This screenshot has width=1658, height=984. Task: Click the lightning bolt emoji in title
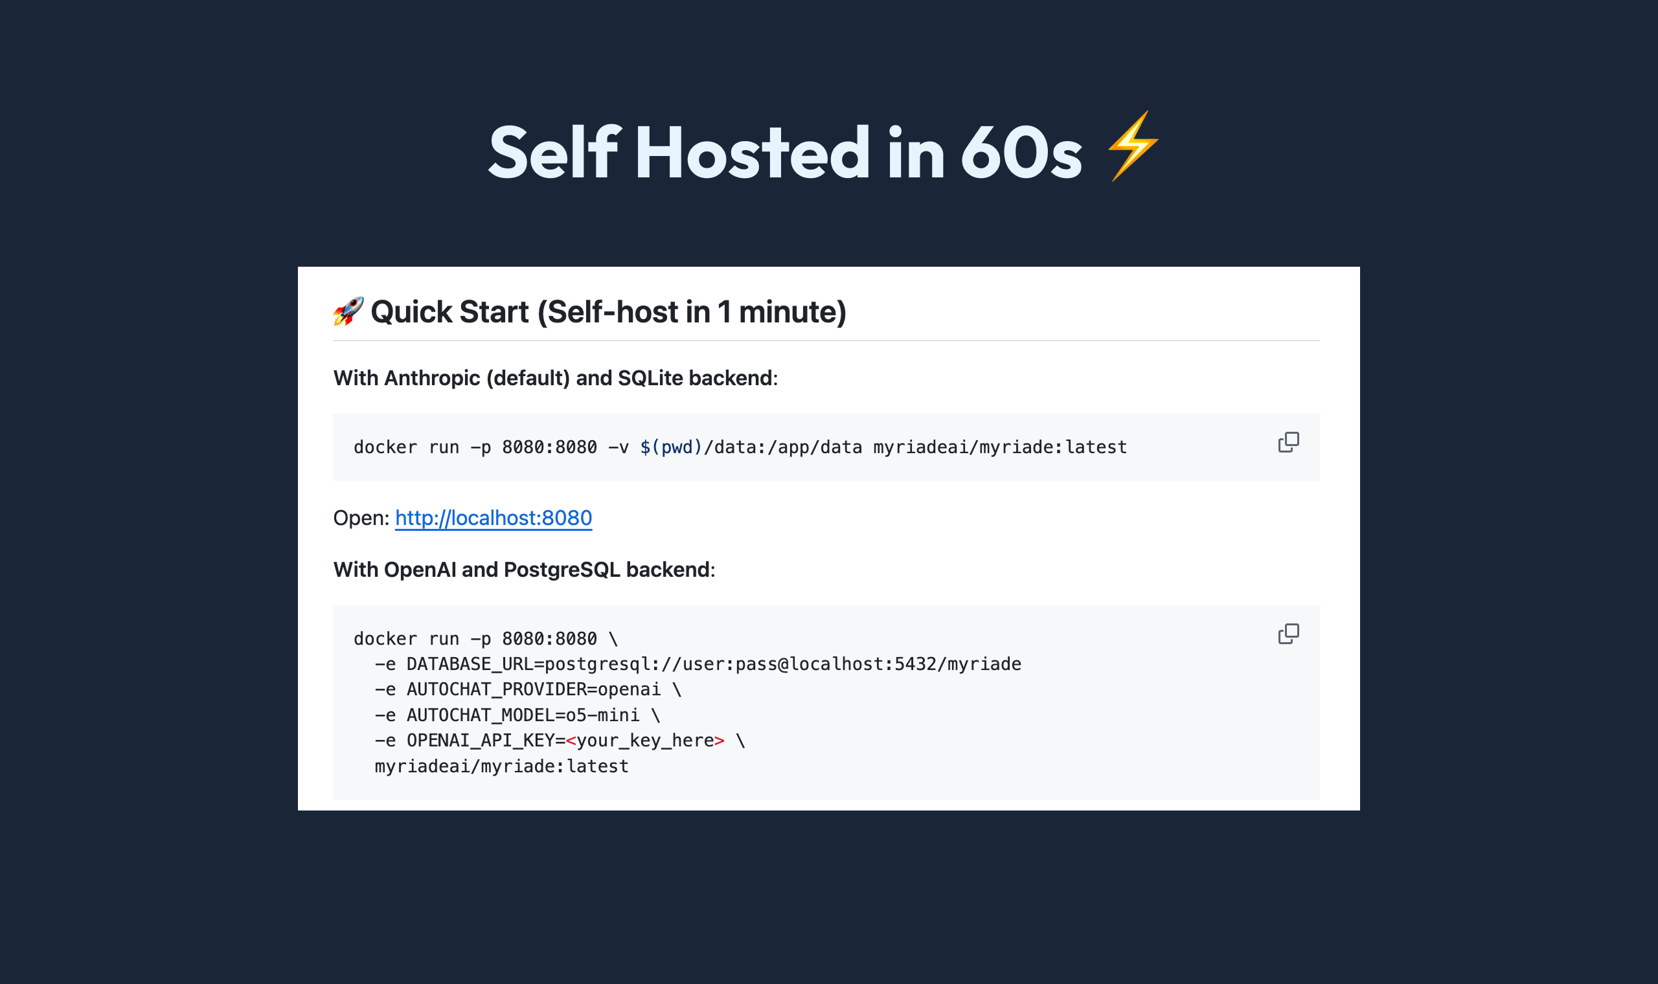pyautogui.click(x=1133, y=146)
